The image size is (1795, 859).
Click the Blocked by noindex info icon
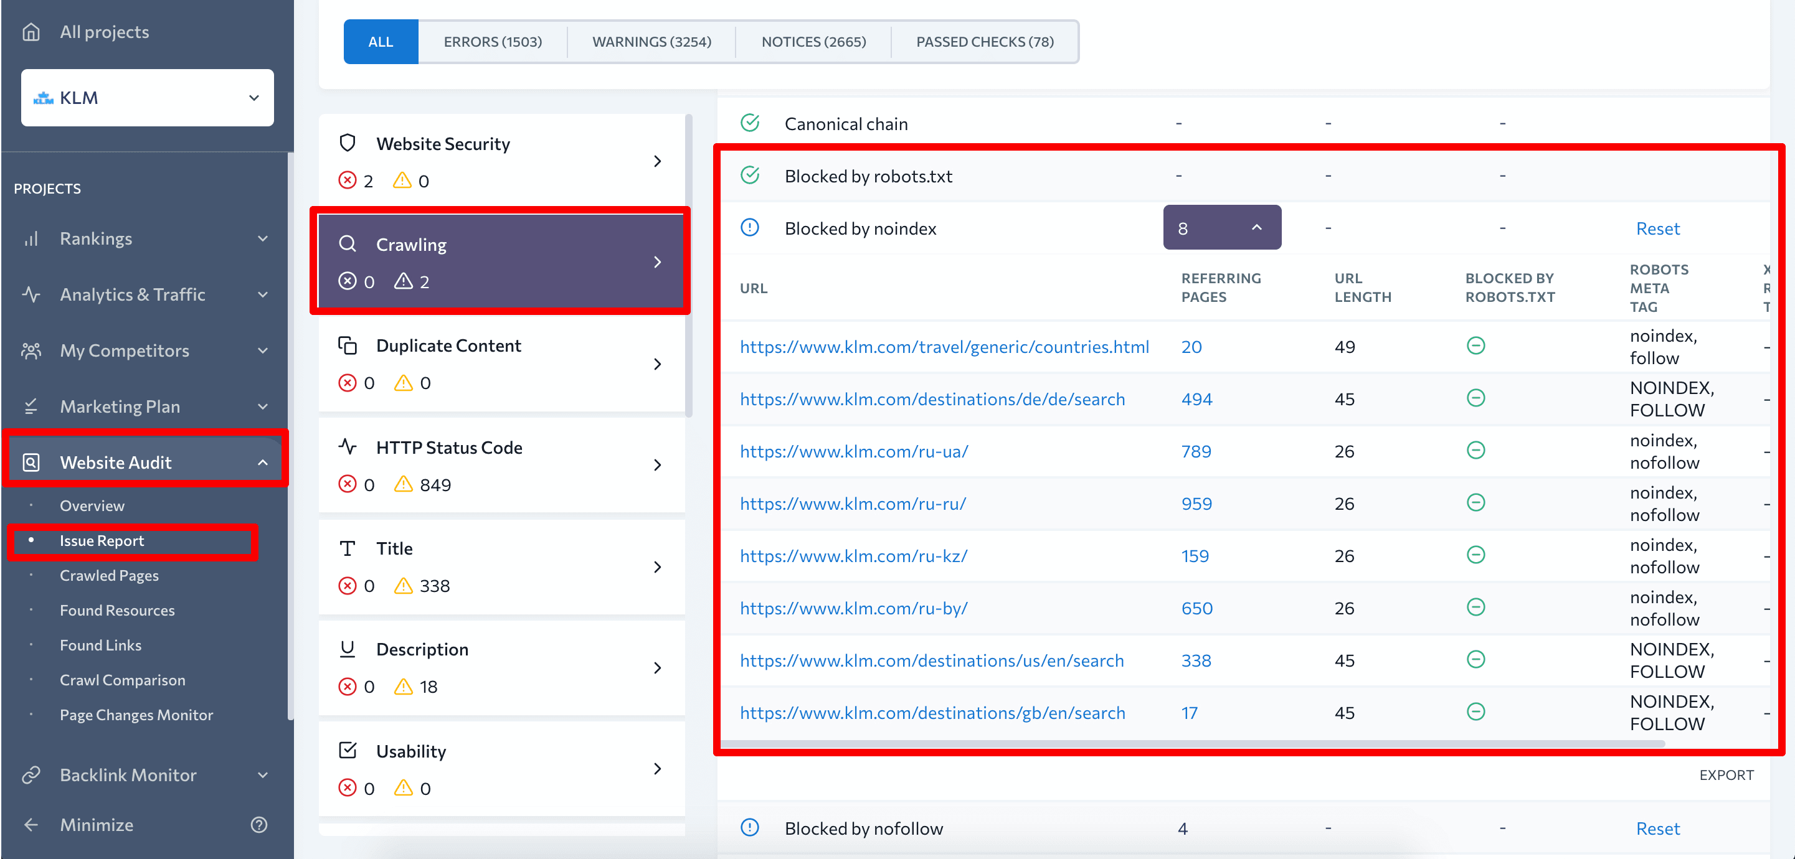pos(750,228)
